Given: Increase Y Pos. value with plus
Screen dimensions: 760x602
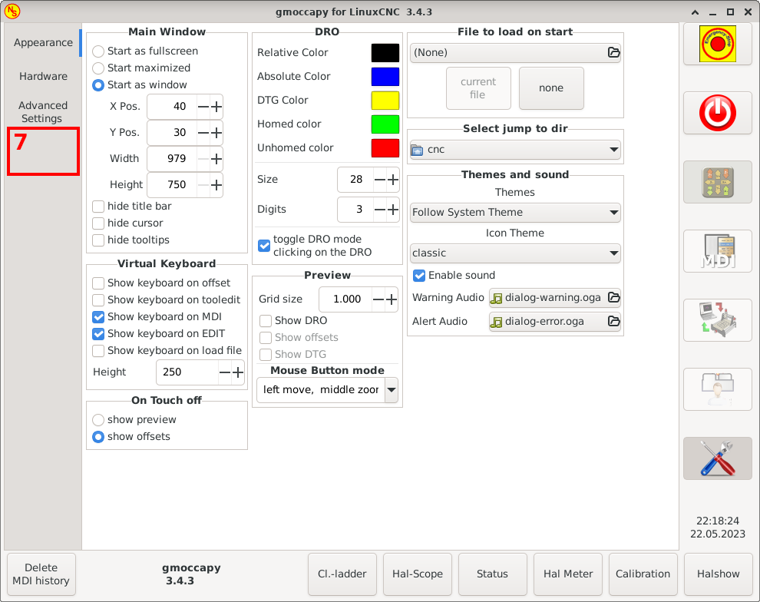Looking at the screenshot, I should [x=216, y=133].
